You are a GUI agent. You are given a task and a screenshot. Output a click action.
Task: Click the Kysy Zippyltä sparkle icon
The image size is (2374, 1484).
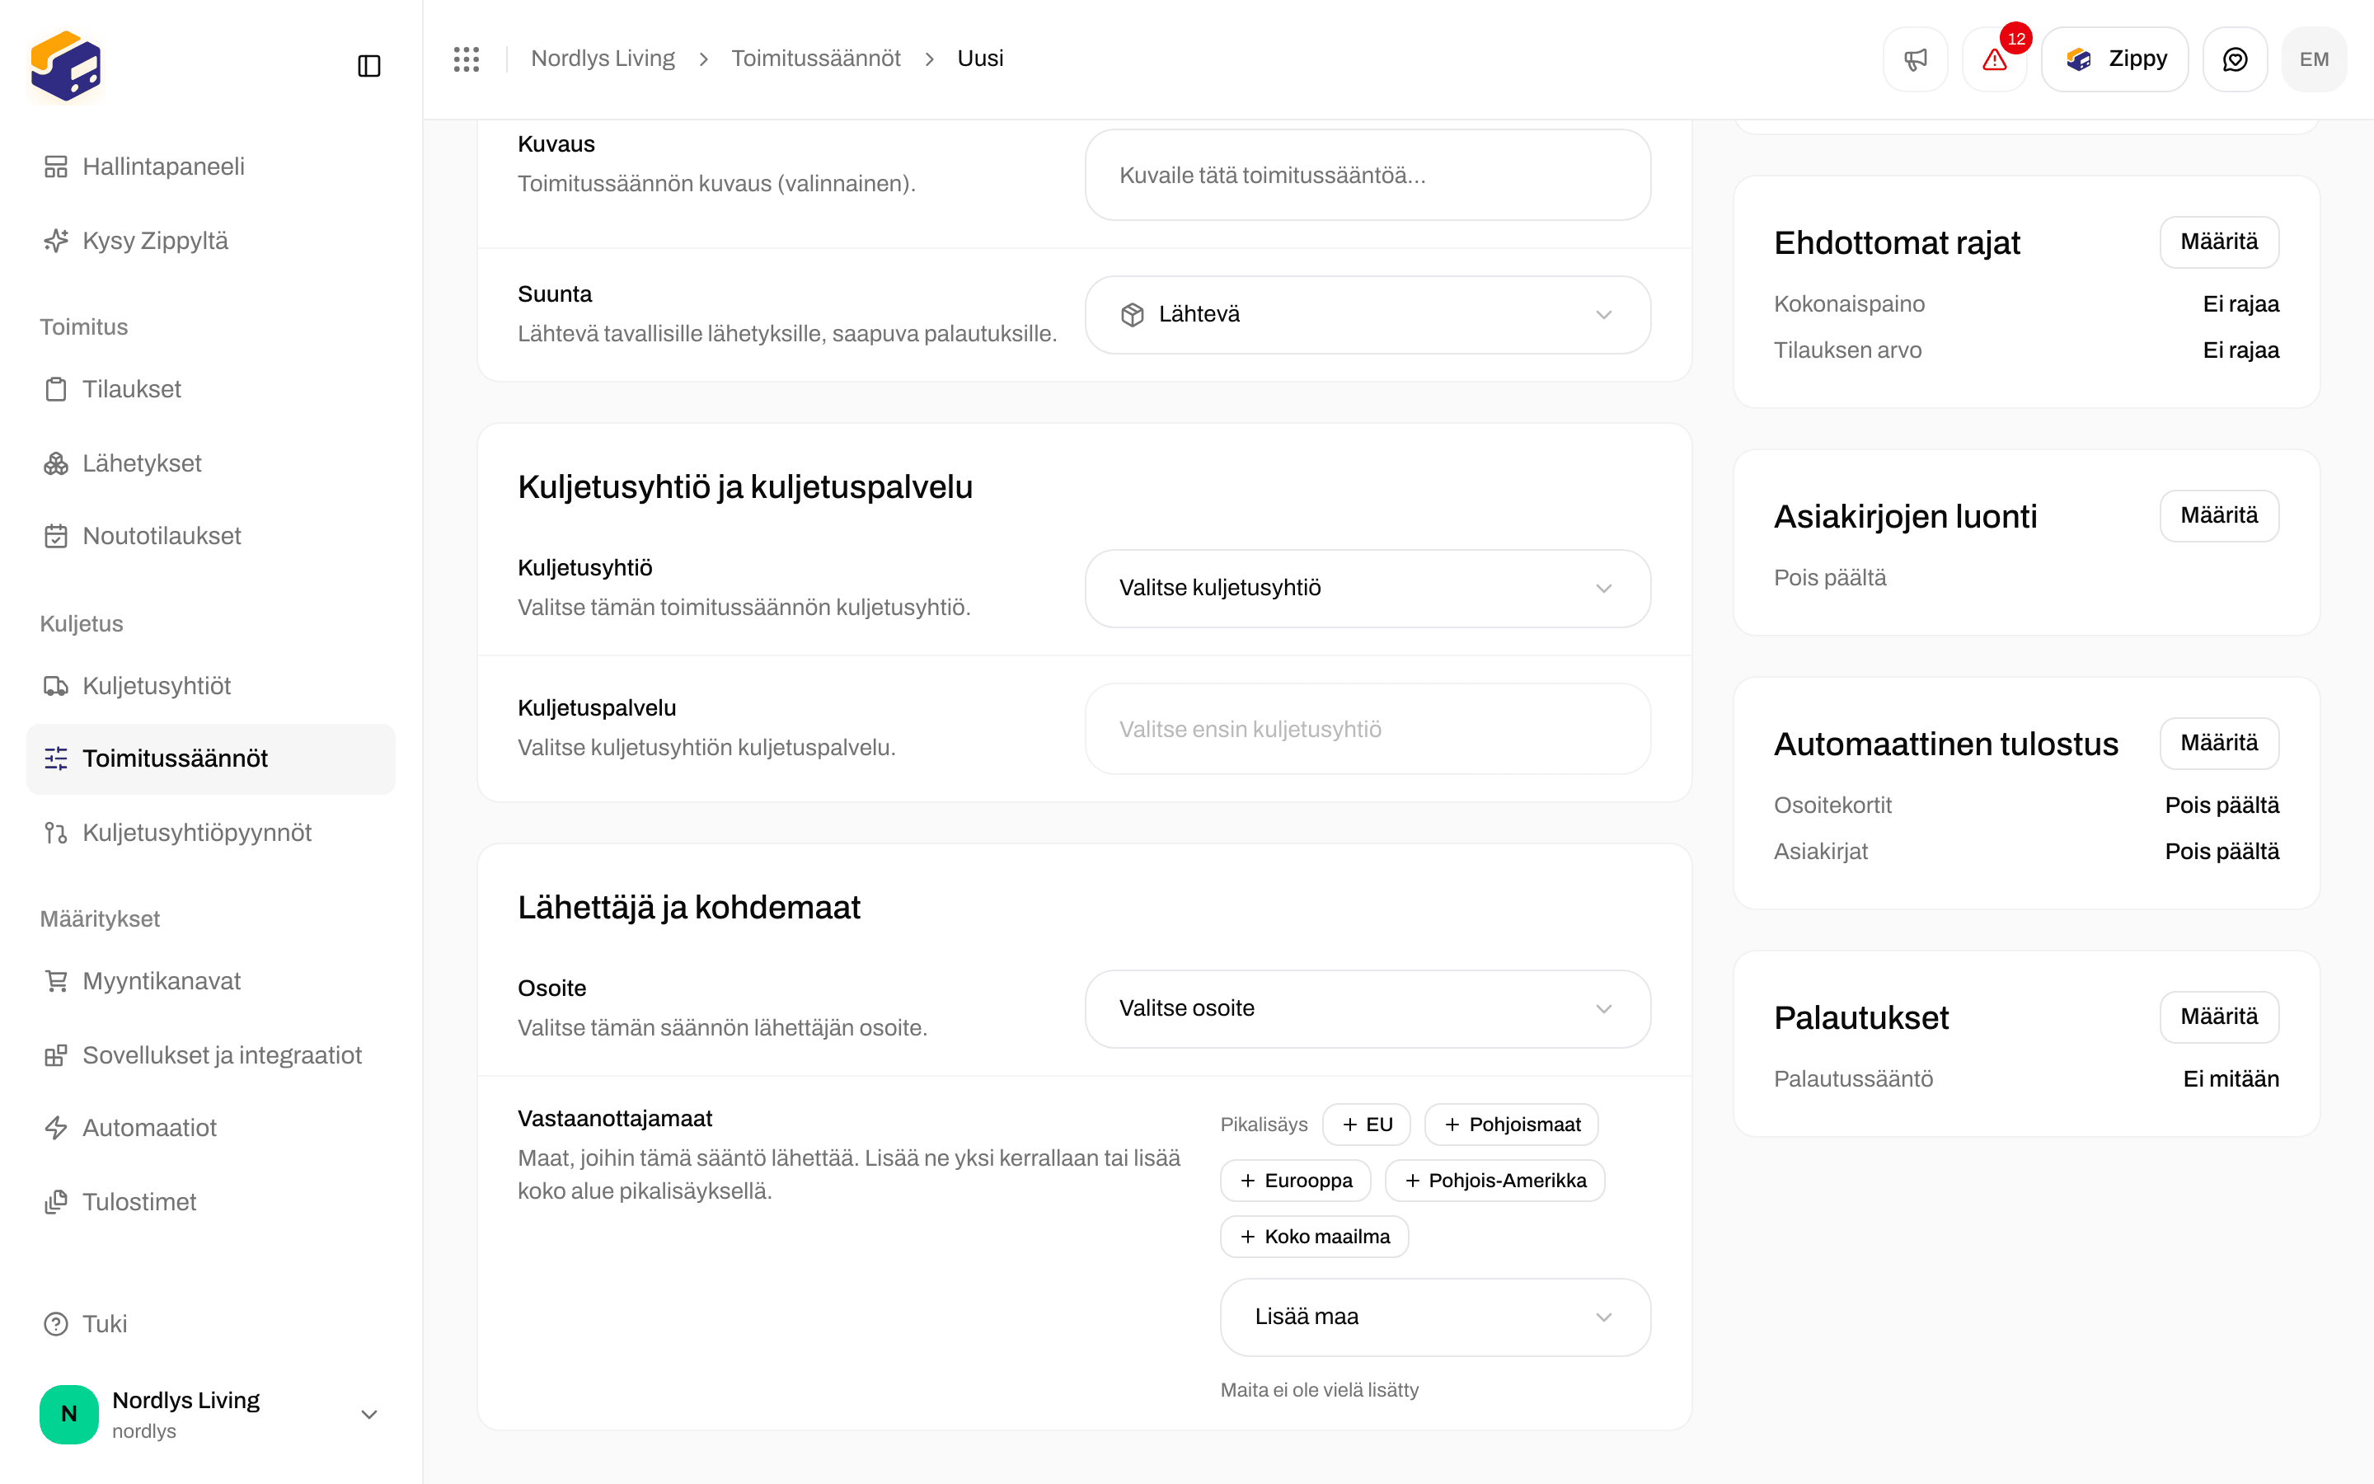(x=56, y=241)
